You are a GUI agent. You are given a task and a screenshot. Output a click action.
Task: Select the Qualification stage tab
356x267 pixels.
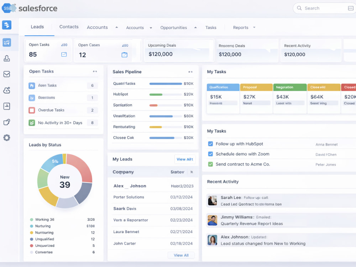[x=223, y=87]
